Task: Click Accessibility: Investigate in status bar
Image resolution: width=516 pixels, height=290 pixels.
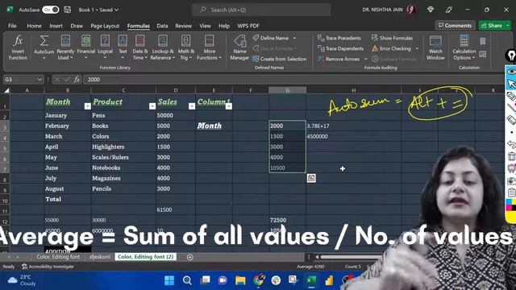Action: coord(48,267)
